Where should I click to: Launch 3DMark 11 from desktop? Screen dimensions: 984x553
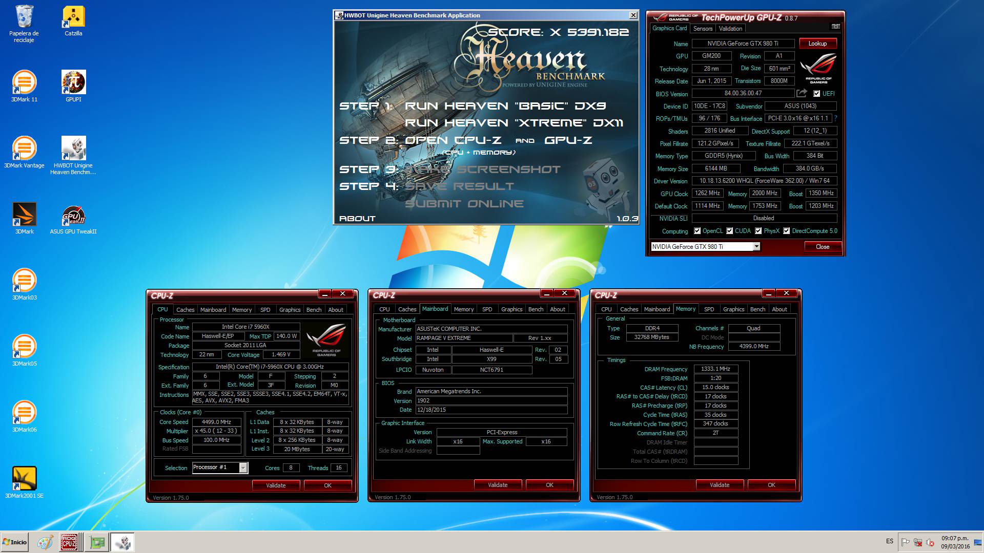[x=24, y=86]
